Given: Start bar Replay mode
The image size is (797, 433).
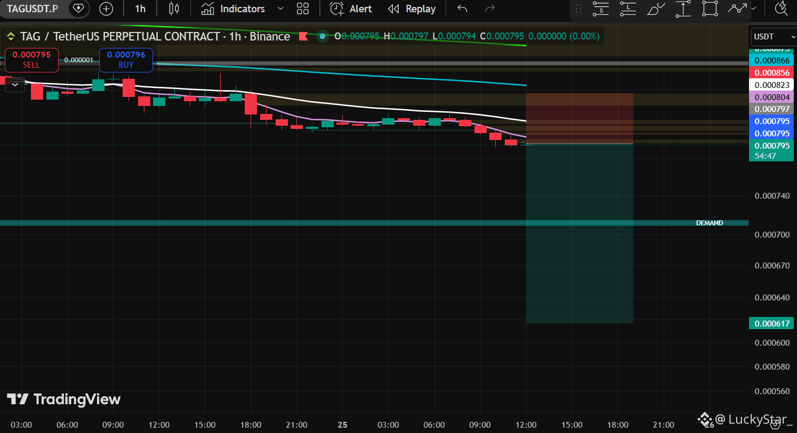Looking at the screenshot, I should point(412,9).
